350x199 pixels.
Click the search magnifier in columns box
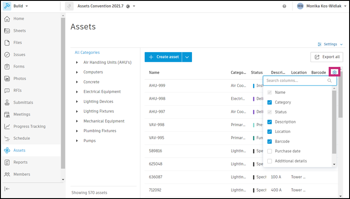pos(330,81)
